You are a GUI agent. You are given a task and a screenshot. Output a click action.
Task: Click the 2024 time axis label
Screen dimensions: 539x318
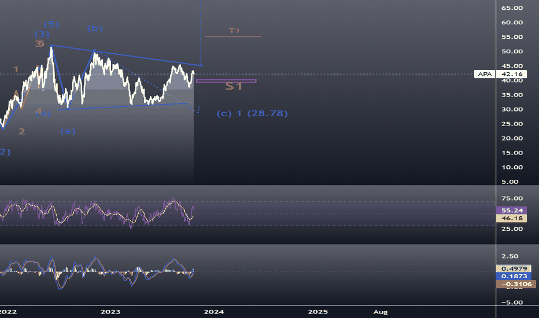tap(214, 312)
